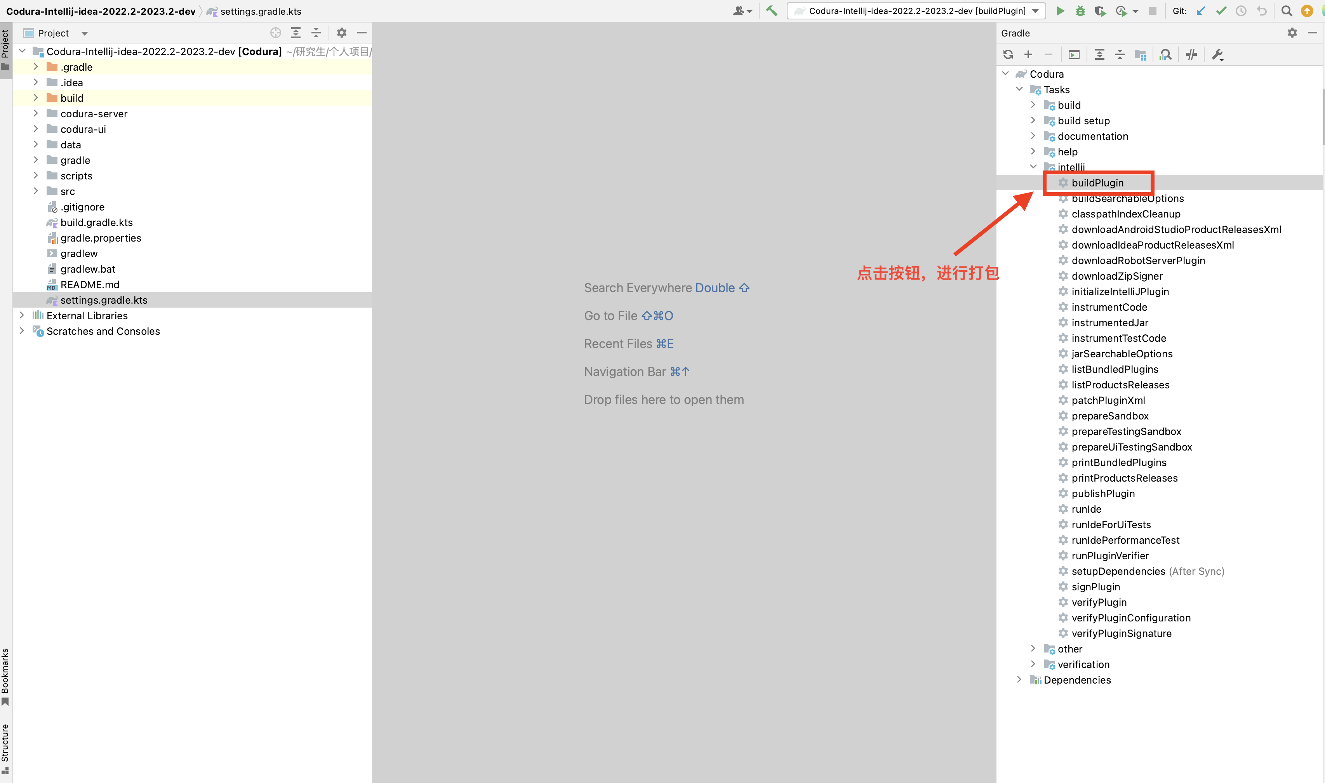Open the Bookmarks side tab
Image resolution: width=1325 pixels, height=783 pixels.
point(6,677)
